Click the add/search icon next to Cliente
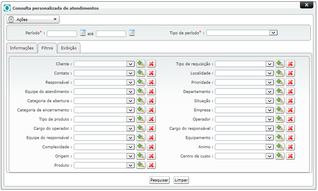Screen dimensions: 318x191 [x=141, y=64]
